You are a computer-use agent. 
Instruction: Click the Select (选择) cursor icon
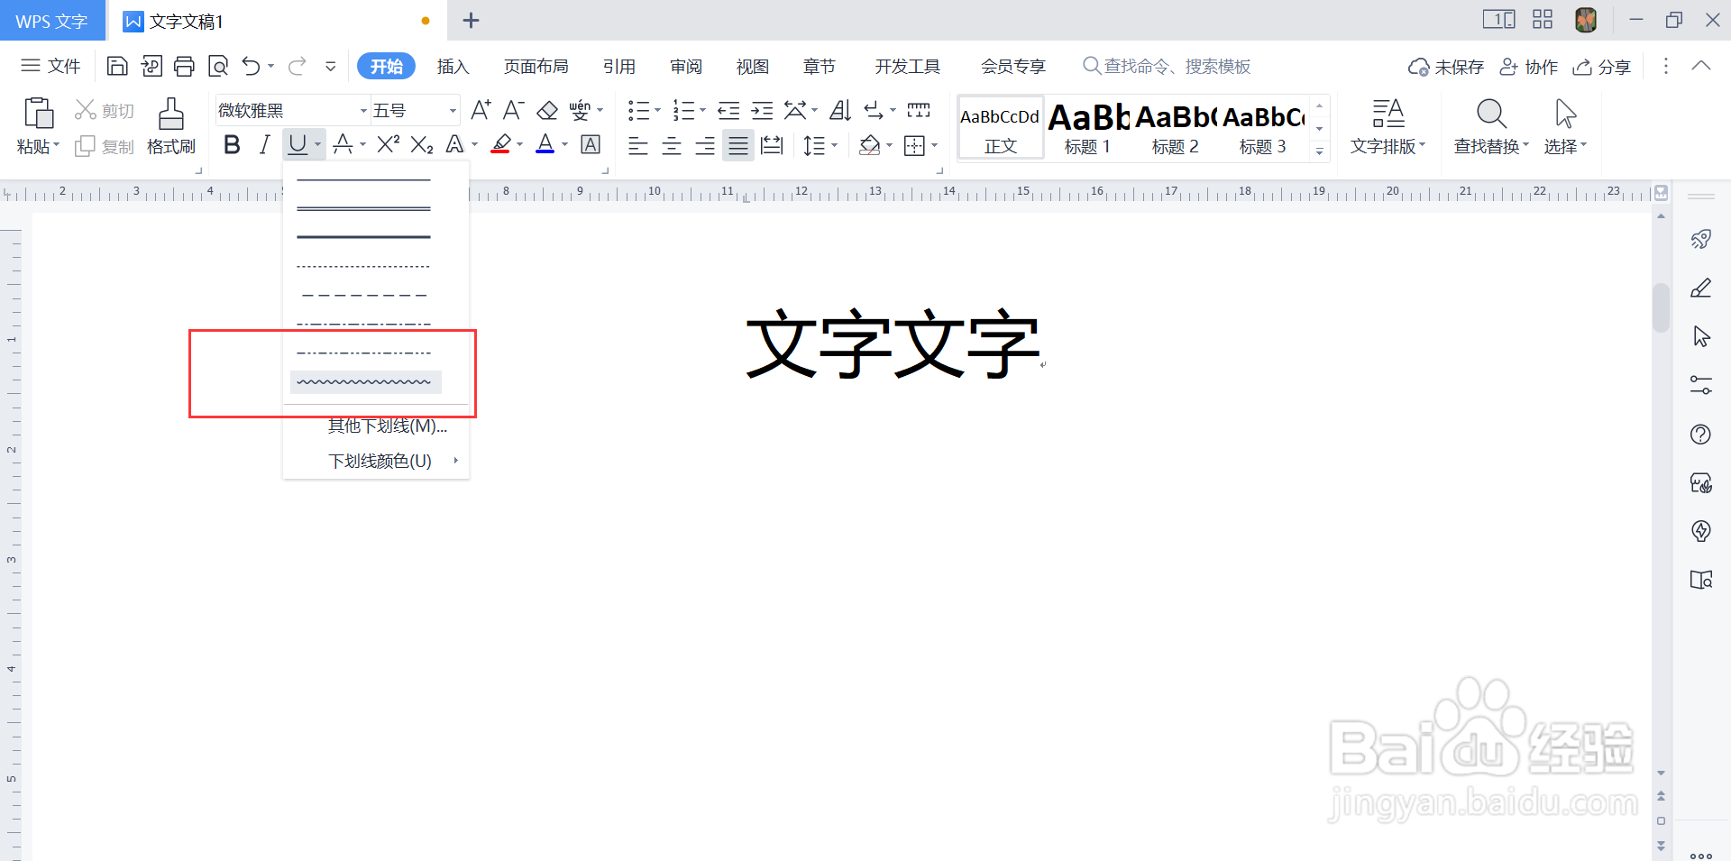coord(1565,114)
